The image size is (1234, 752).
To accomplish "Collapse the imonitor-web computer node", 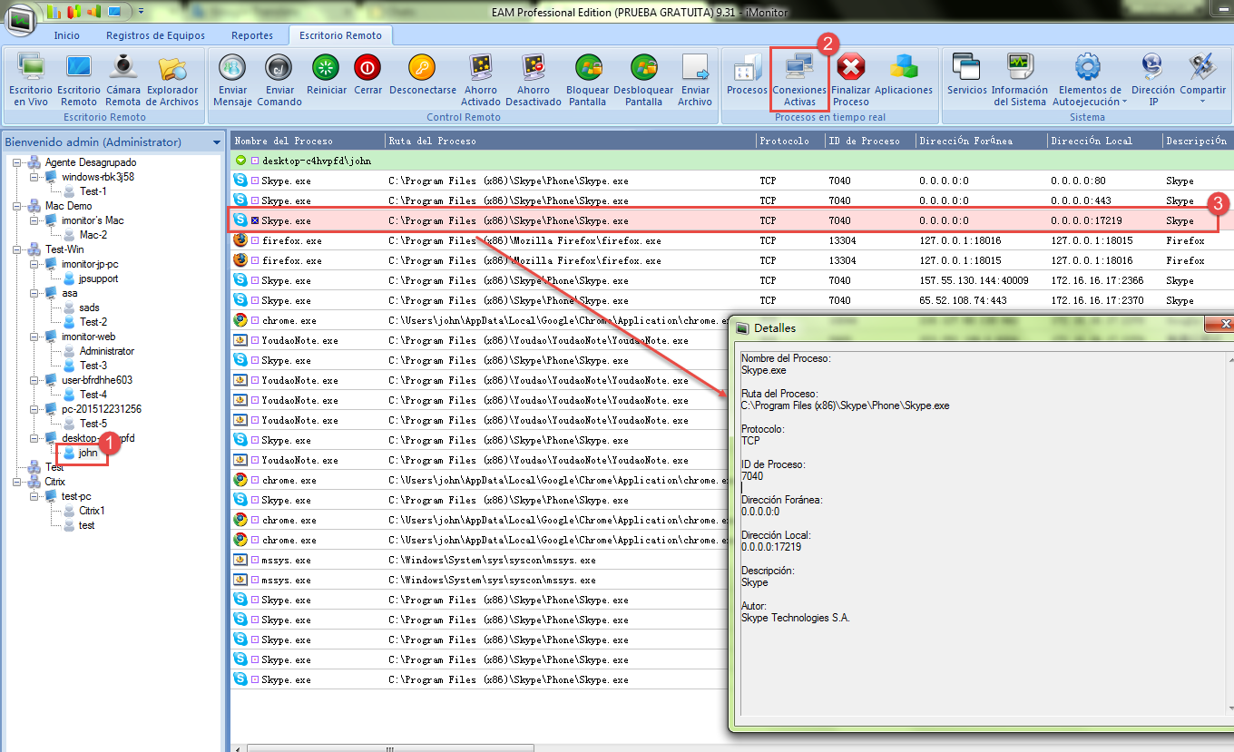I will tap(34, 337).
